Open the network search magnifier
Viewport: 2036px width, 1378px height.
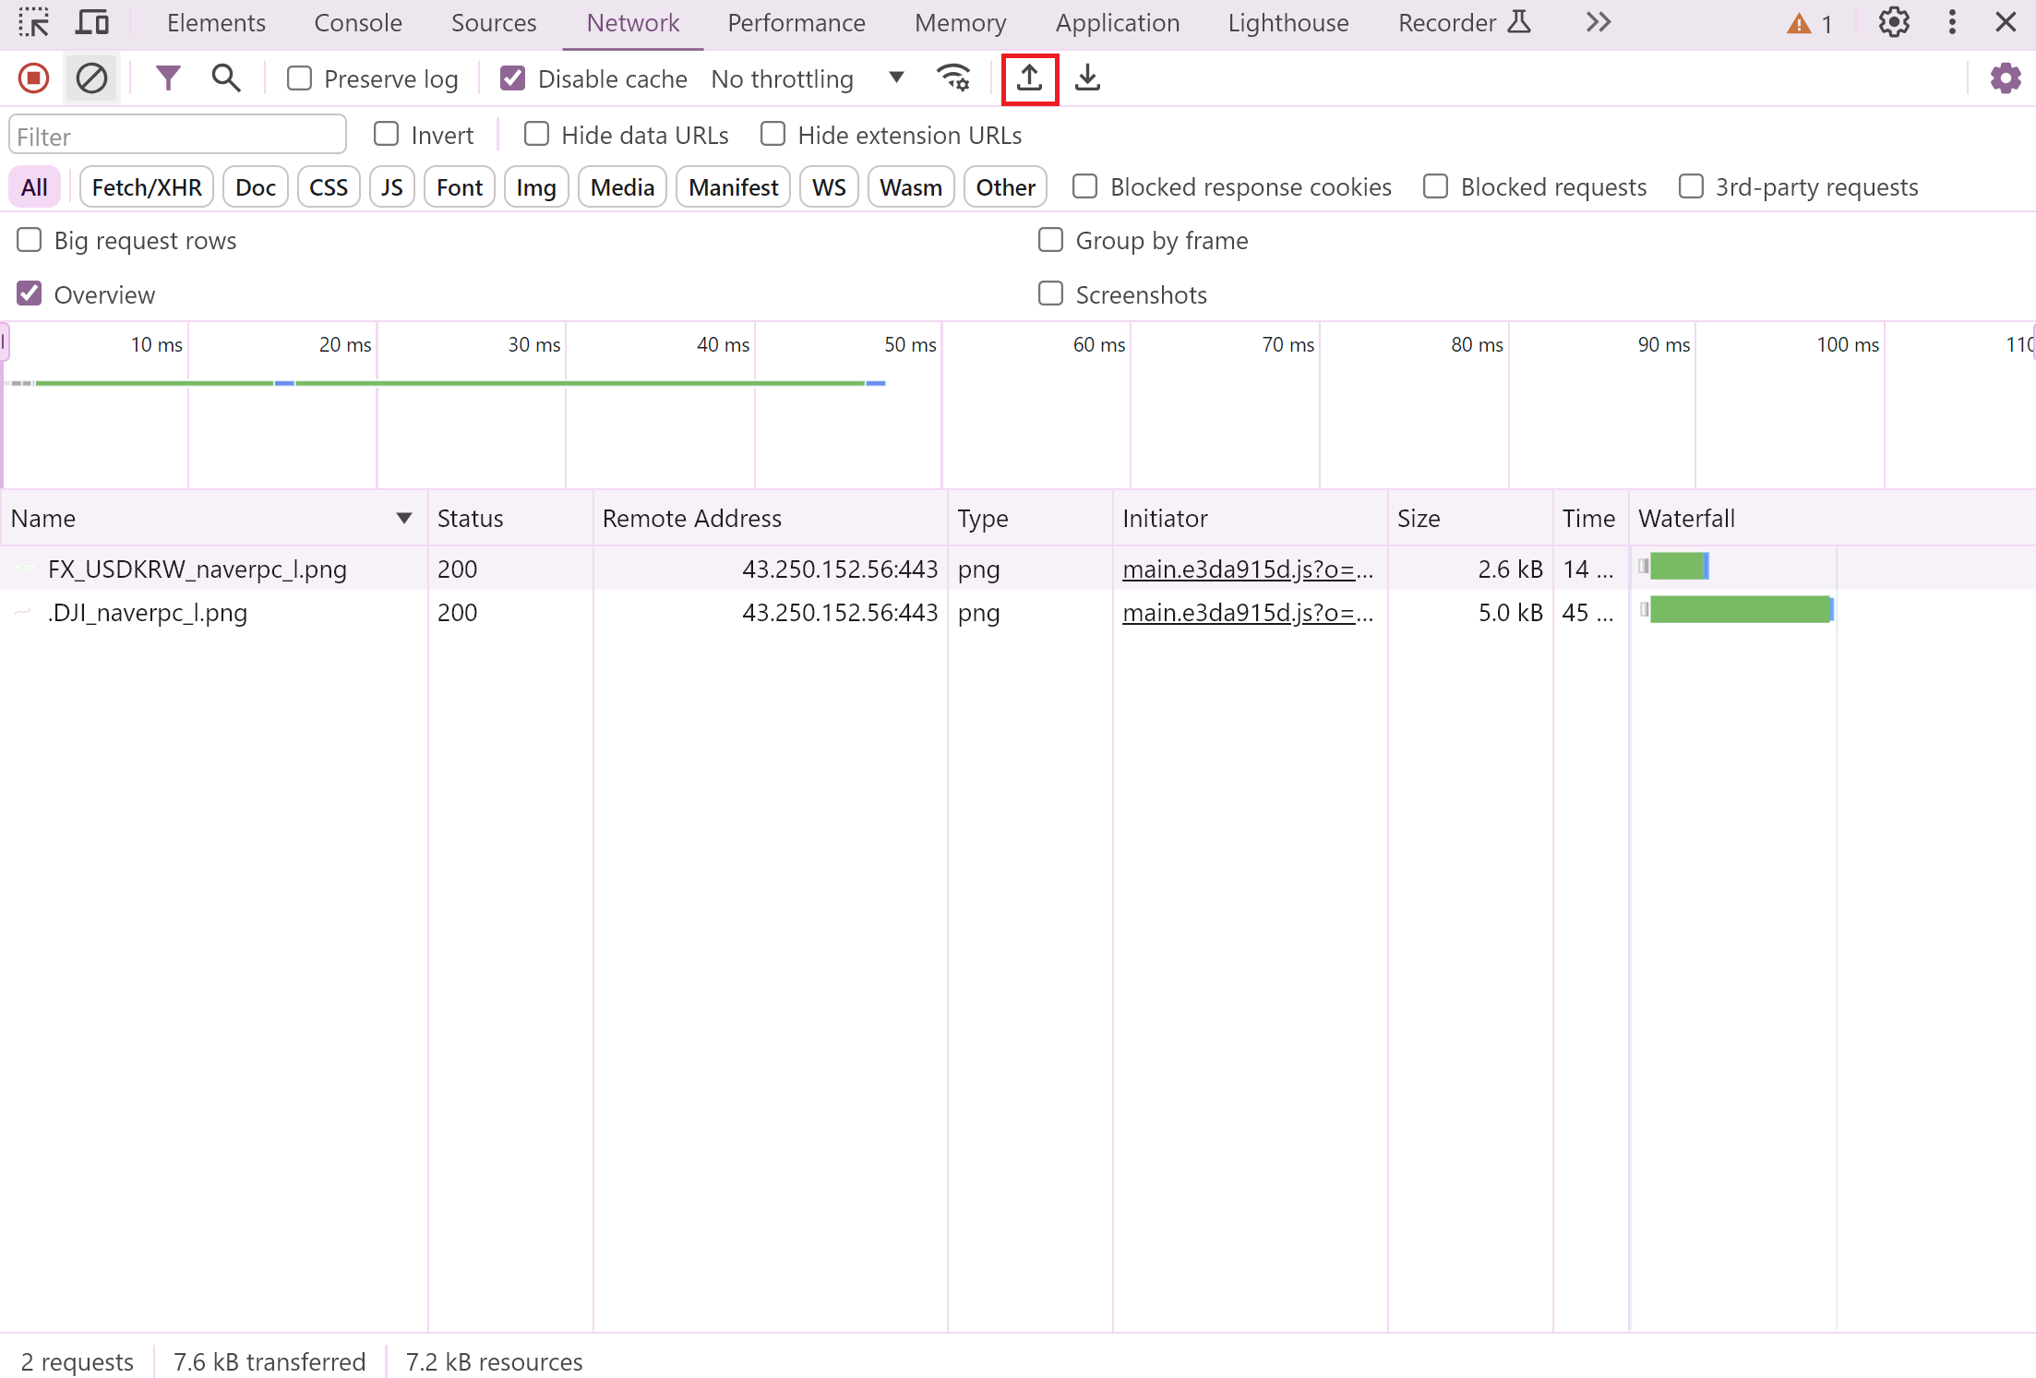pos(225,78)
